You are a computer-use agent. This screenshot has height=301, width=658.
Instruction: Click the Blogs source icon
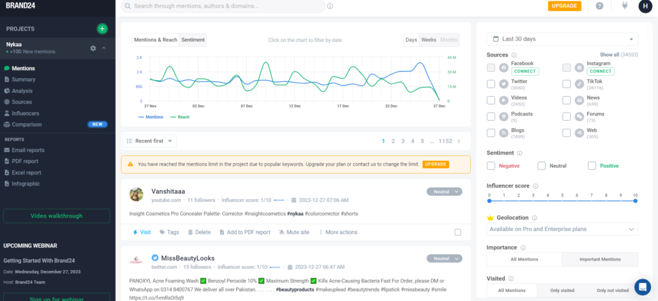point(504,133)
